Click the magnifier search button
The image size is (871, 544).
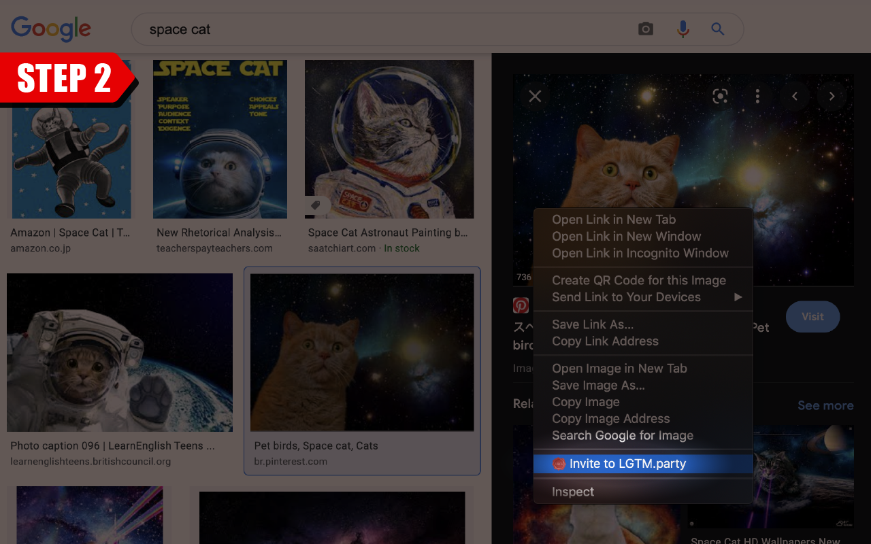tap(718, 29)
